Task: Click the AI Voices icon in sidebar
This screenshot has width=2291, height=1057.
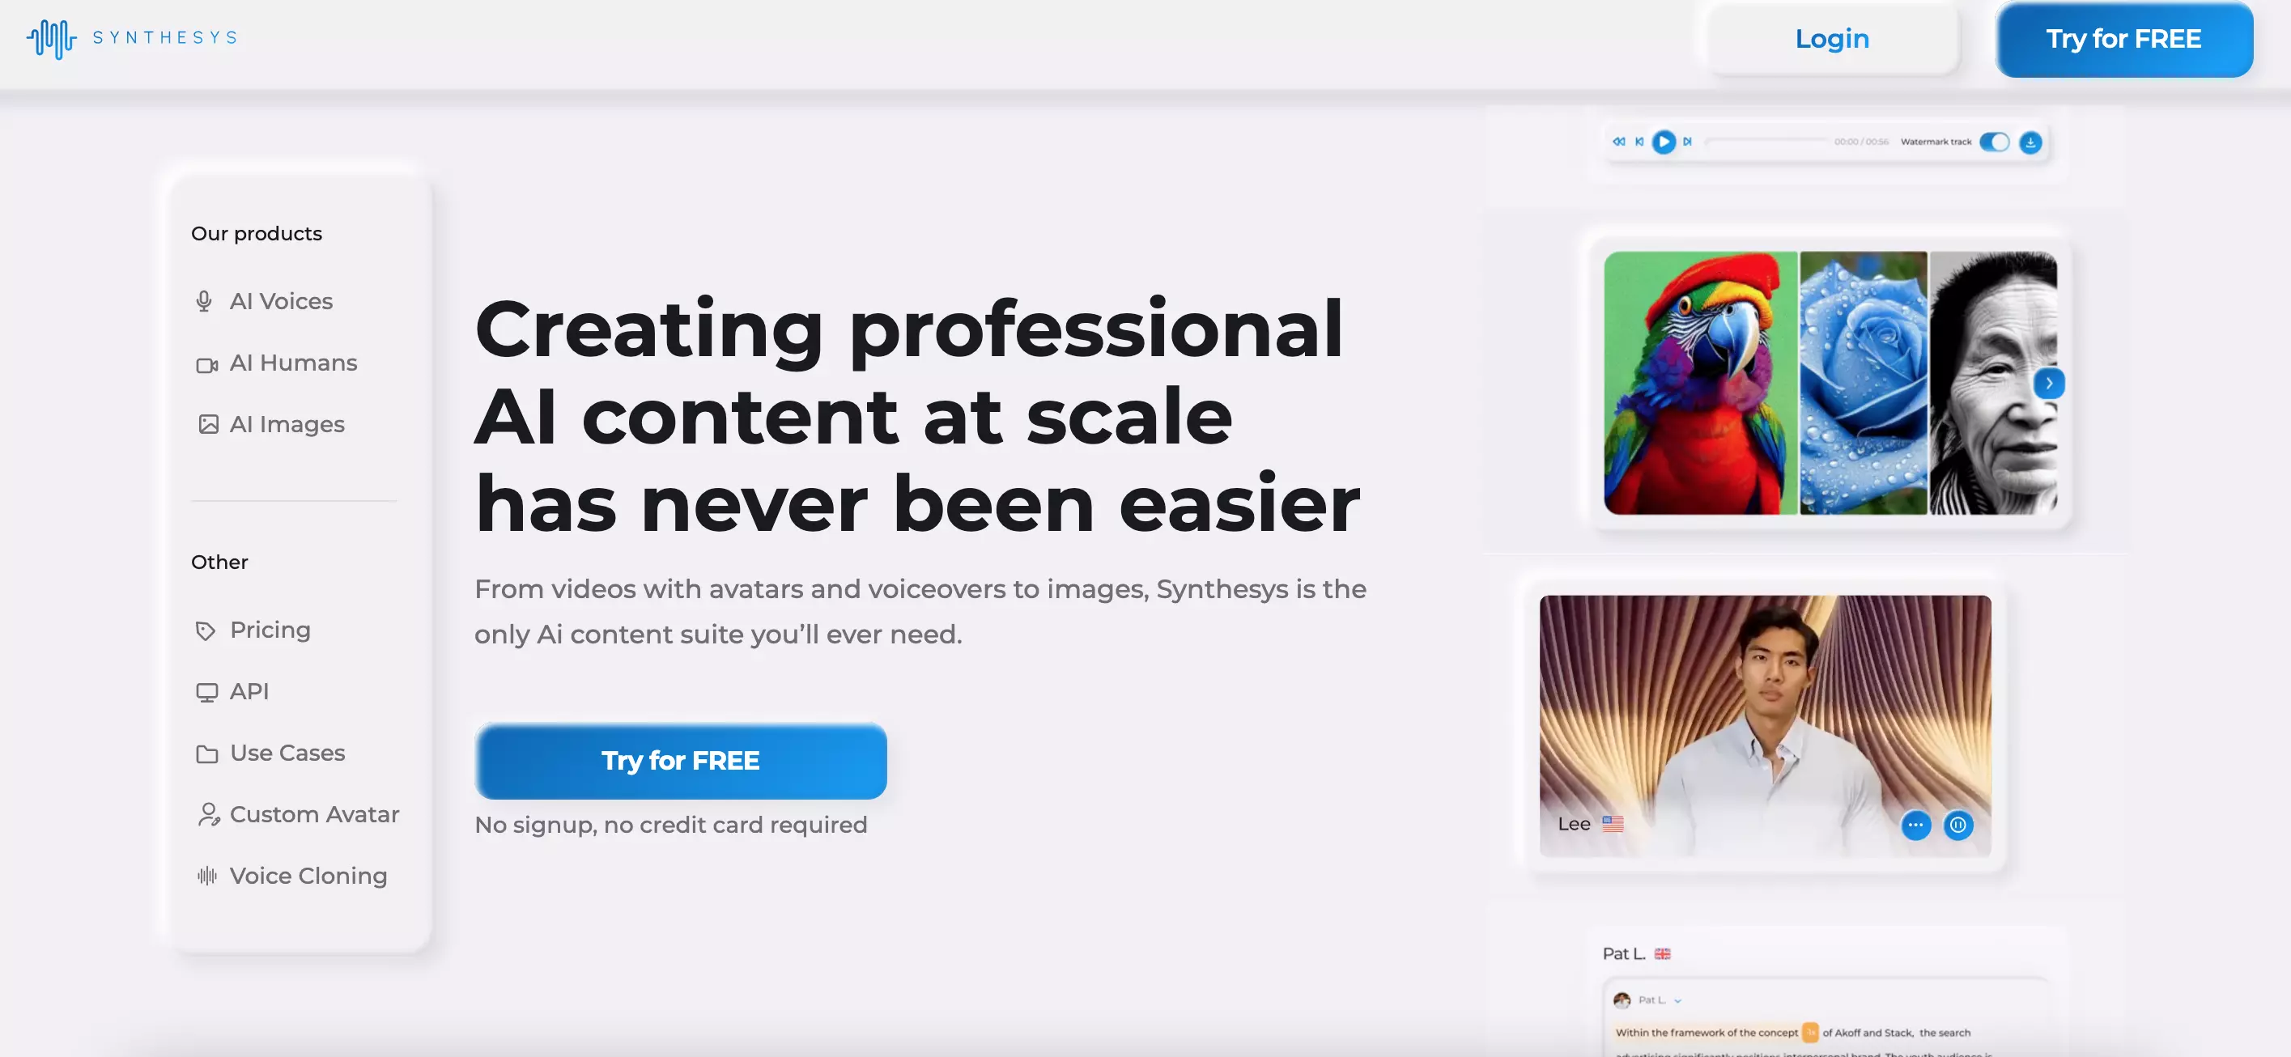Action: click(205, 301)
